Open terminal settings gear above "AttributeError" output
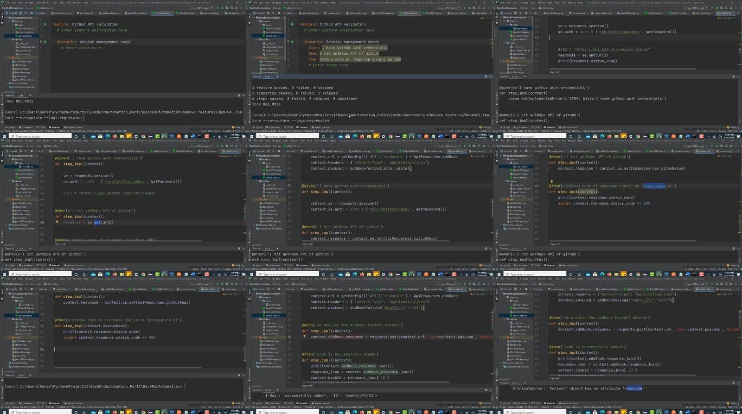742x414 pixels. pyautogui.click(x=733, y=383)
